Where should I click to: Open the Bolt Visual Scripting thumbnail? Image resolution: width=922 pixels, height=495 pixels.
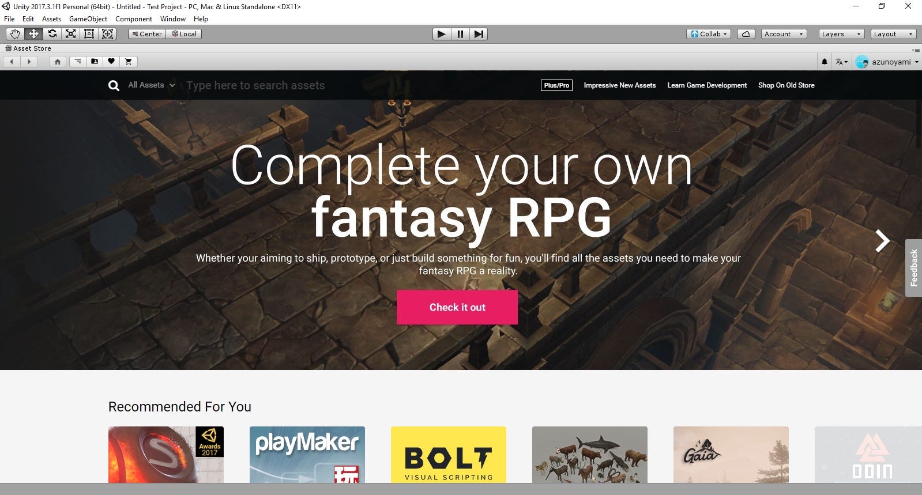pyautogui.click(x=449, y=455)
